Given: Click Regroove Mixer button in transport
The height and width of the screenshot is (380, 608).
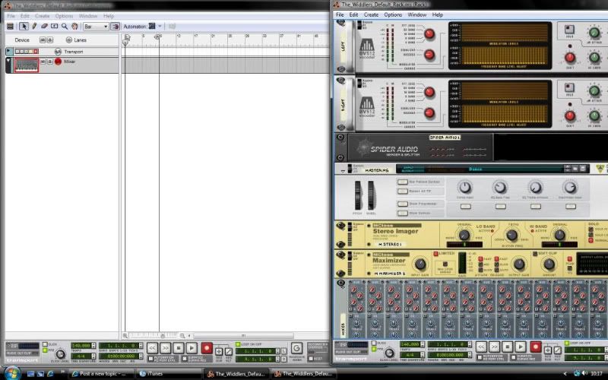Looking at the screenshot, I should tap(296, 348).
